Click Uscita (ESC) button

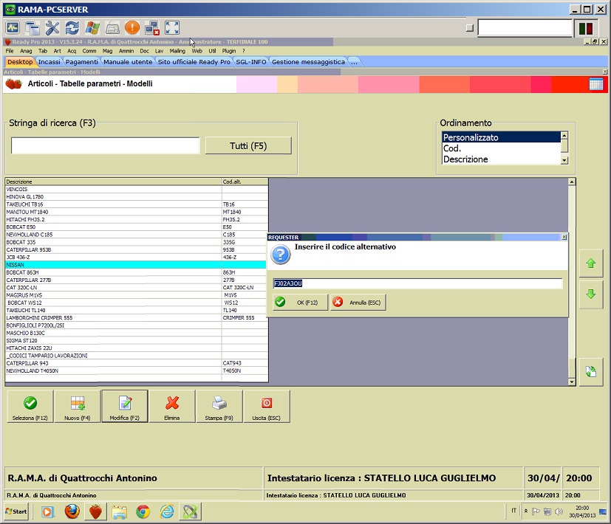[x=266, y=407]
